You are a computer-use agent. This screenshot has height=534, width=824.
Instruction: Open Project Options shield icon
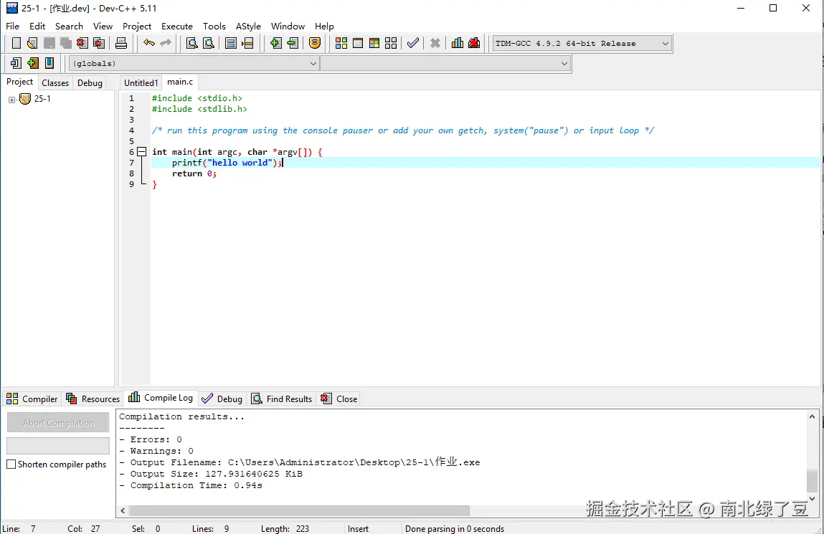click(x=315, y=43)
